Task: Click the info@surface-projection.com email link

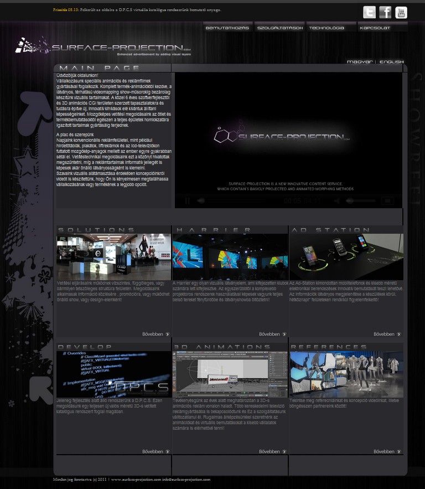Action: [x=186, y=480]
